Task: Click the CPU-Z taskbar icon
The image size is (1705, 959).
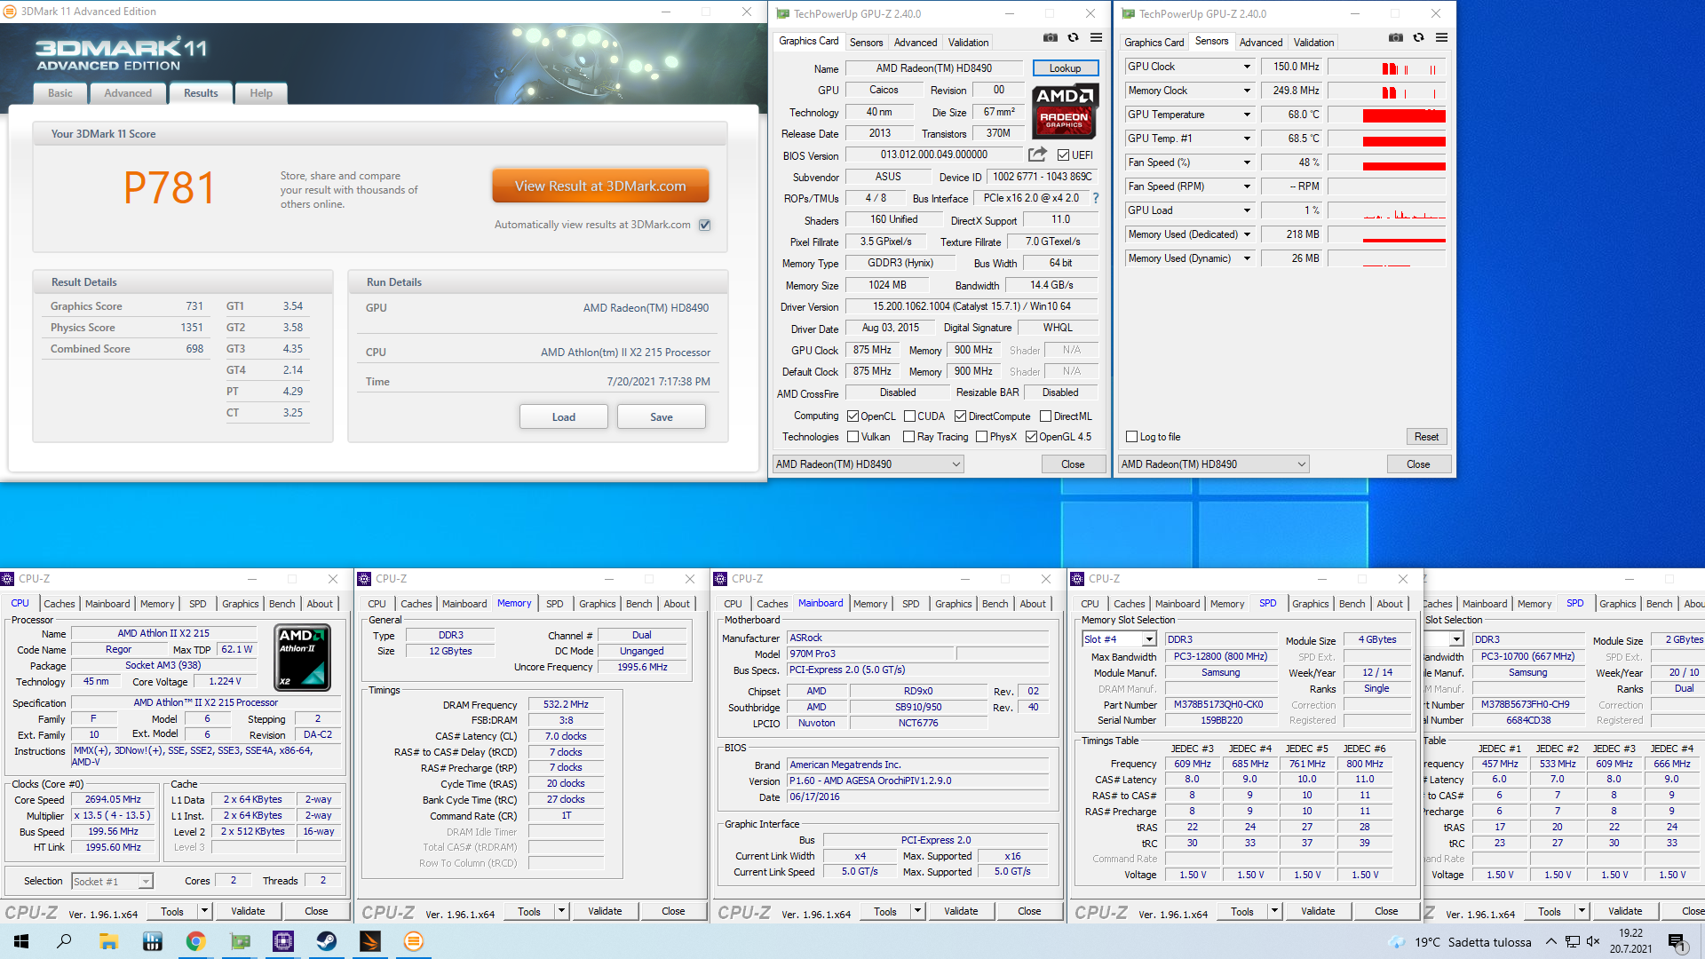Action: point(283,941)
